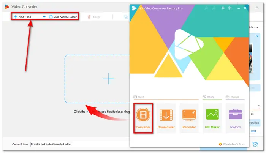
Task: Open settings gear in launcher title bar
Action: [x=223, y=8]
